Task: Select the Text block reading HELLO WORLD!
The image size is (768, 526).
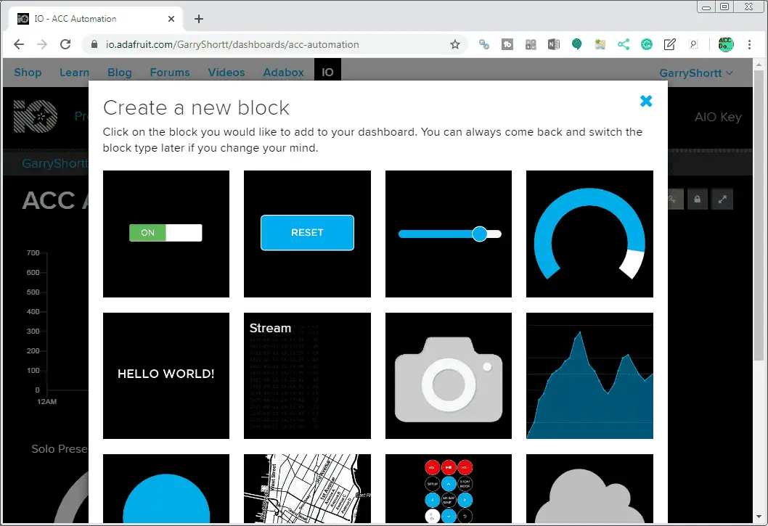Action: 166,376
